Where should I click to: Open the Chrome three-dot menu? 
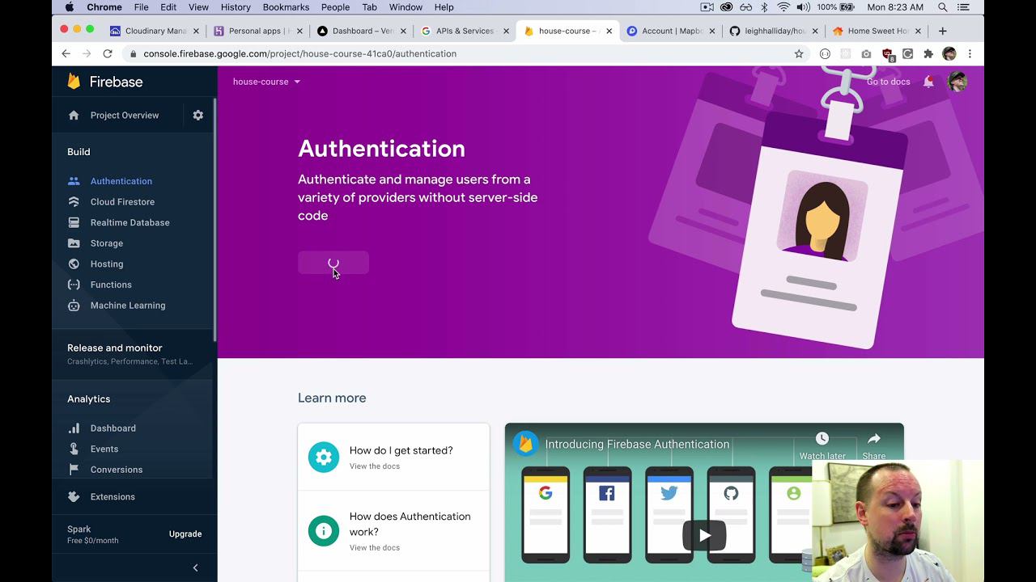(970, 54)
